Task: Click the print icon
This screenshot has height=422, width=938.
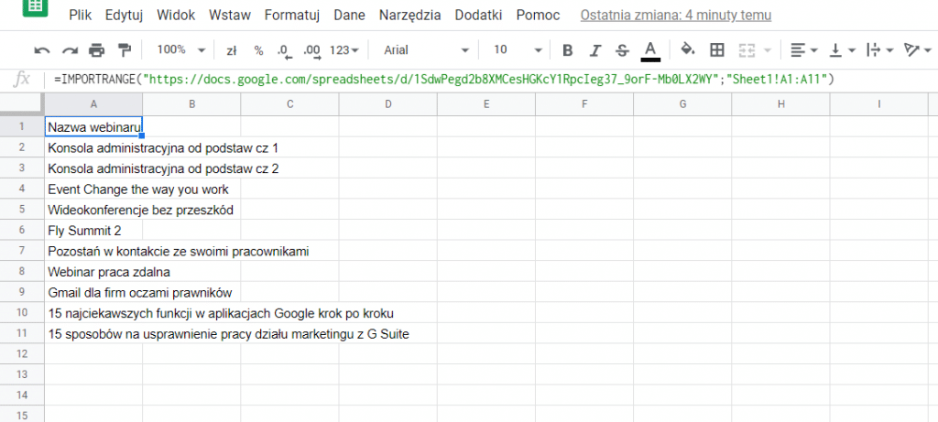Action: [x=97, y=50]
